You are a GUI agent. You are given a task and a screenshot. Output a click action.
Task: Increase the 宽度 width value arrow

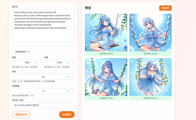click(x=40, y=63)
